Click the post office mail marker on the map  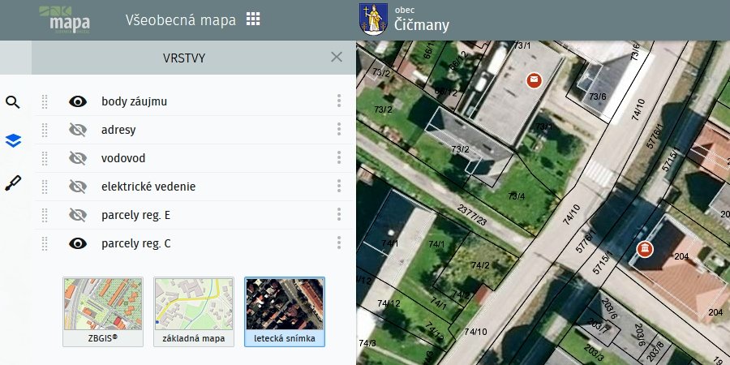pyautogui.click(x=534, y=80)
